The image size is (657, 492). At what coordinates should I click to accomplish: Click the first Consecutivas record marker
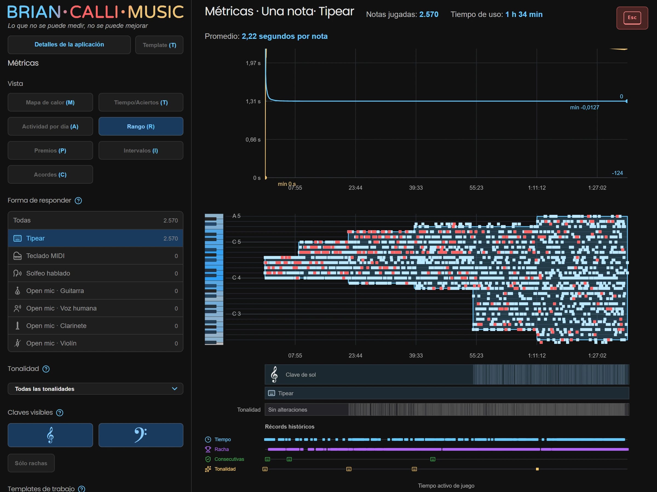click(268, 459)
